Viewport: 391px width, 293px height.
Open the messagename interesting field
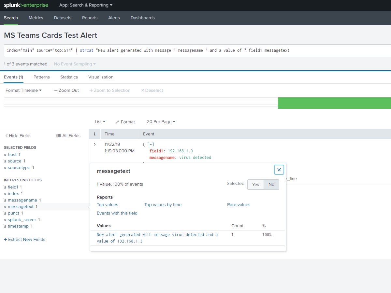point(22,200)
